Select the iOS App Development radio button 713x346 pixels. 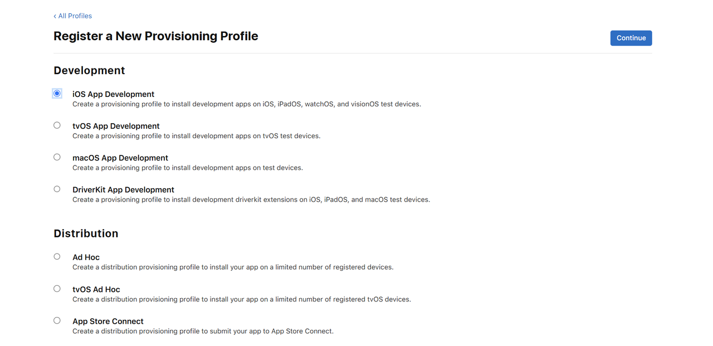point(57,94)
